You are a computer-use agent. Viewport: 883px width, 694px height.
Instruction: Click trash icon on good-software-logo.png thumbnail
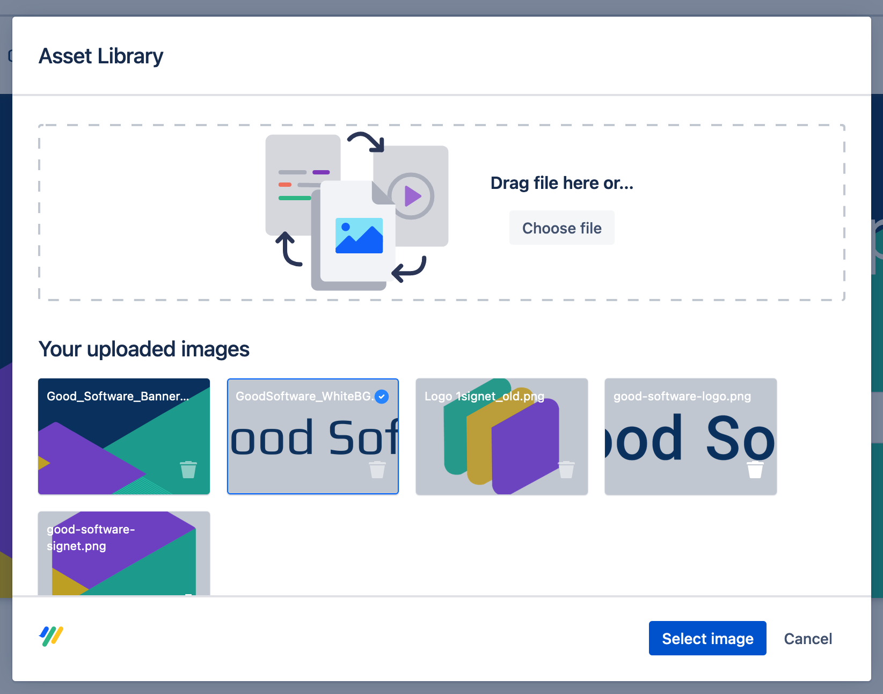pos(755,470)
